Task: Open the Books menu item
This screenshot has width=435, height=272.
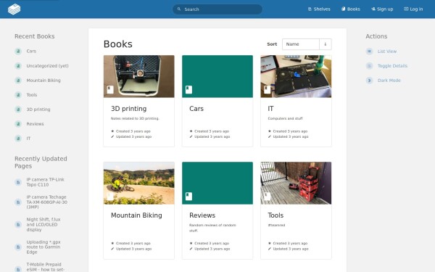Action: click(351, 9)
